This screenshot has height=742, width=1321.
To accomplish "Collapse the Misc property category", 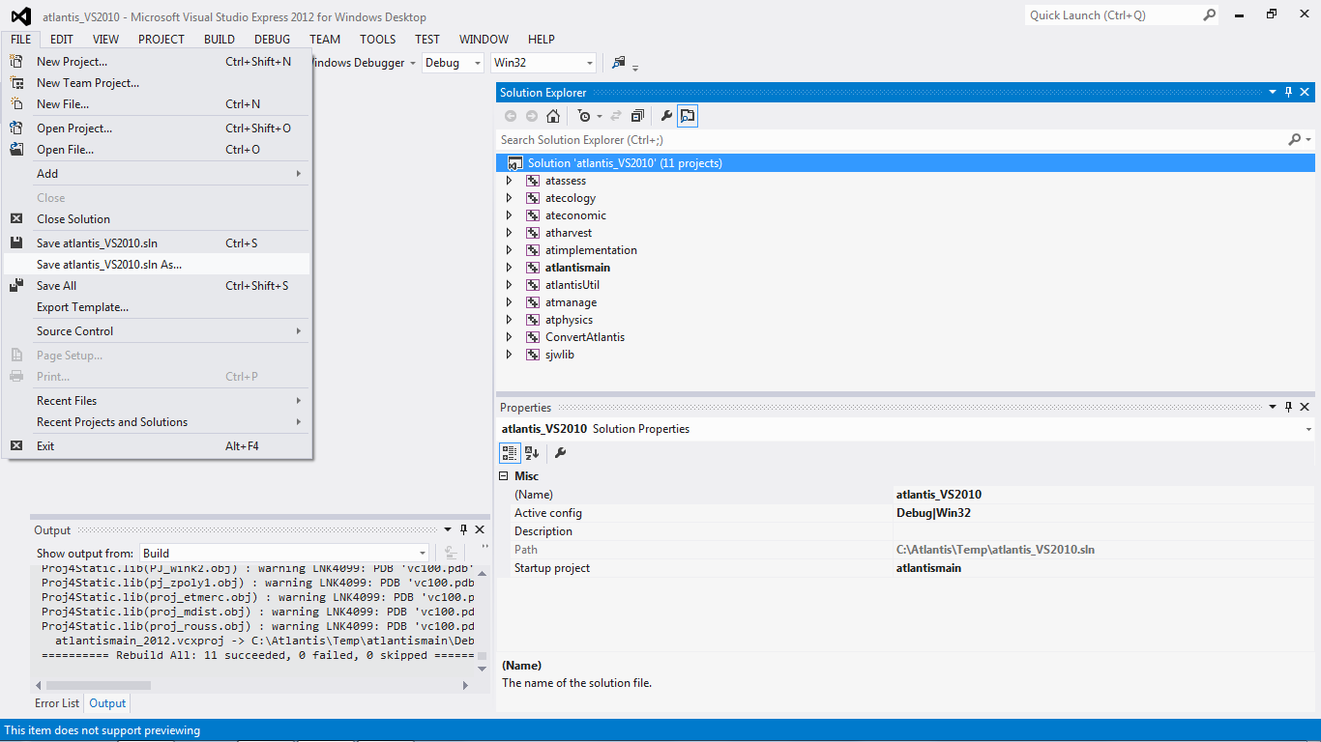I will pyautogui.click(x=504, y=476).
